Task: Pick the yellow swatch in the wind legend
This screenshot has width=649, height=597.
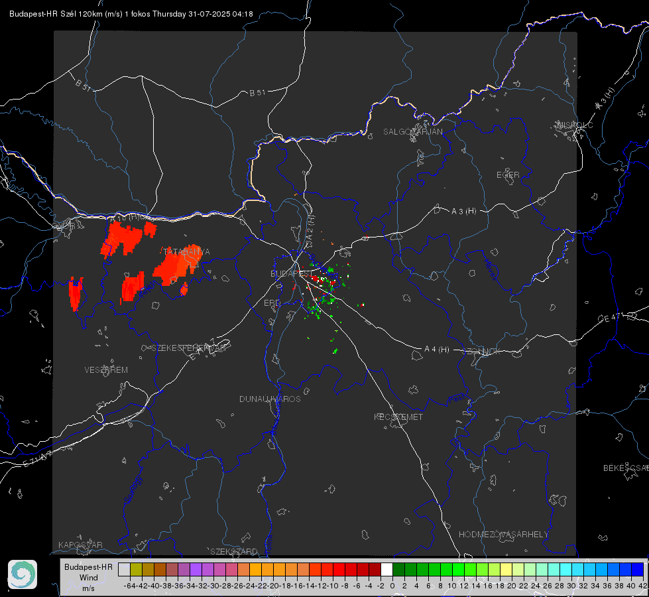Action: 506,569
